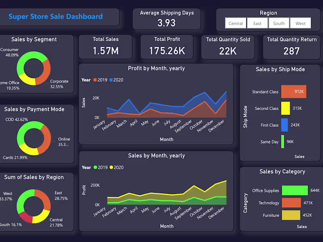Screen dimensions: 323x242
Task: Click the green 2019 legend dot in Sales chart
Action: point(95,167)
